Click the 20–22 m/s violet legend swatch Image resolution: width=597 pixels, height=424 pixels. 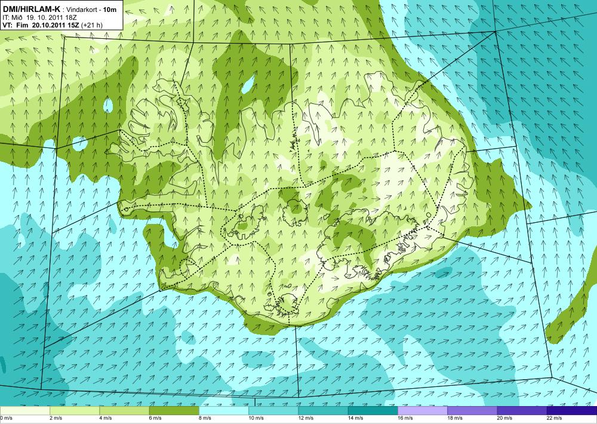522,411
